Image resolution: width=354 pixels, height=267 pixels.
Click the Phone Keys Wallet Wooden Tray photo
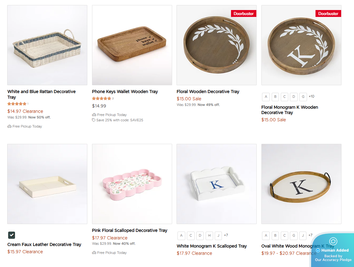point(132,45)
